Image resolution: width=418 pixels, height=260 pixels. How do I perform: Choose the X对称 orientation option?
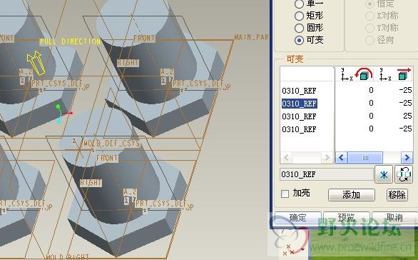point(369,16)
